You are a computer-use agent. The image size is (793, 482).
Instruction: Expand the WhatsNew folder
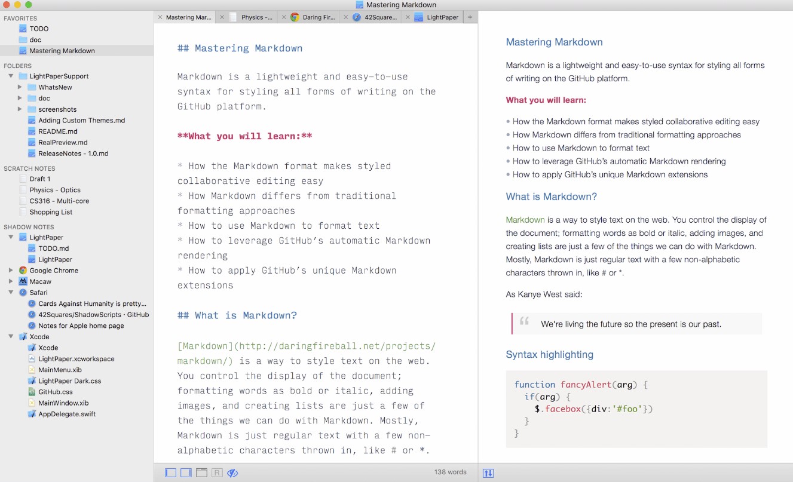pos(19,87)
